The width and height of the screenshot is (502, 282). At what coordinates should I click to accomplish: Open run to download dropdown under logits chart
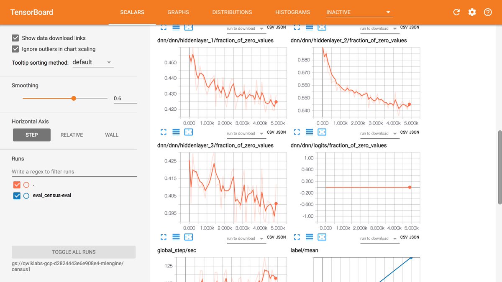(379, 238)
